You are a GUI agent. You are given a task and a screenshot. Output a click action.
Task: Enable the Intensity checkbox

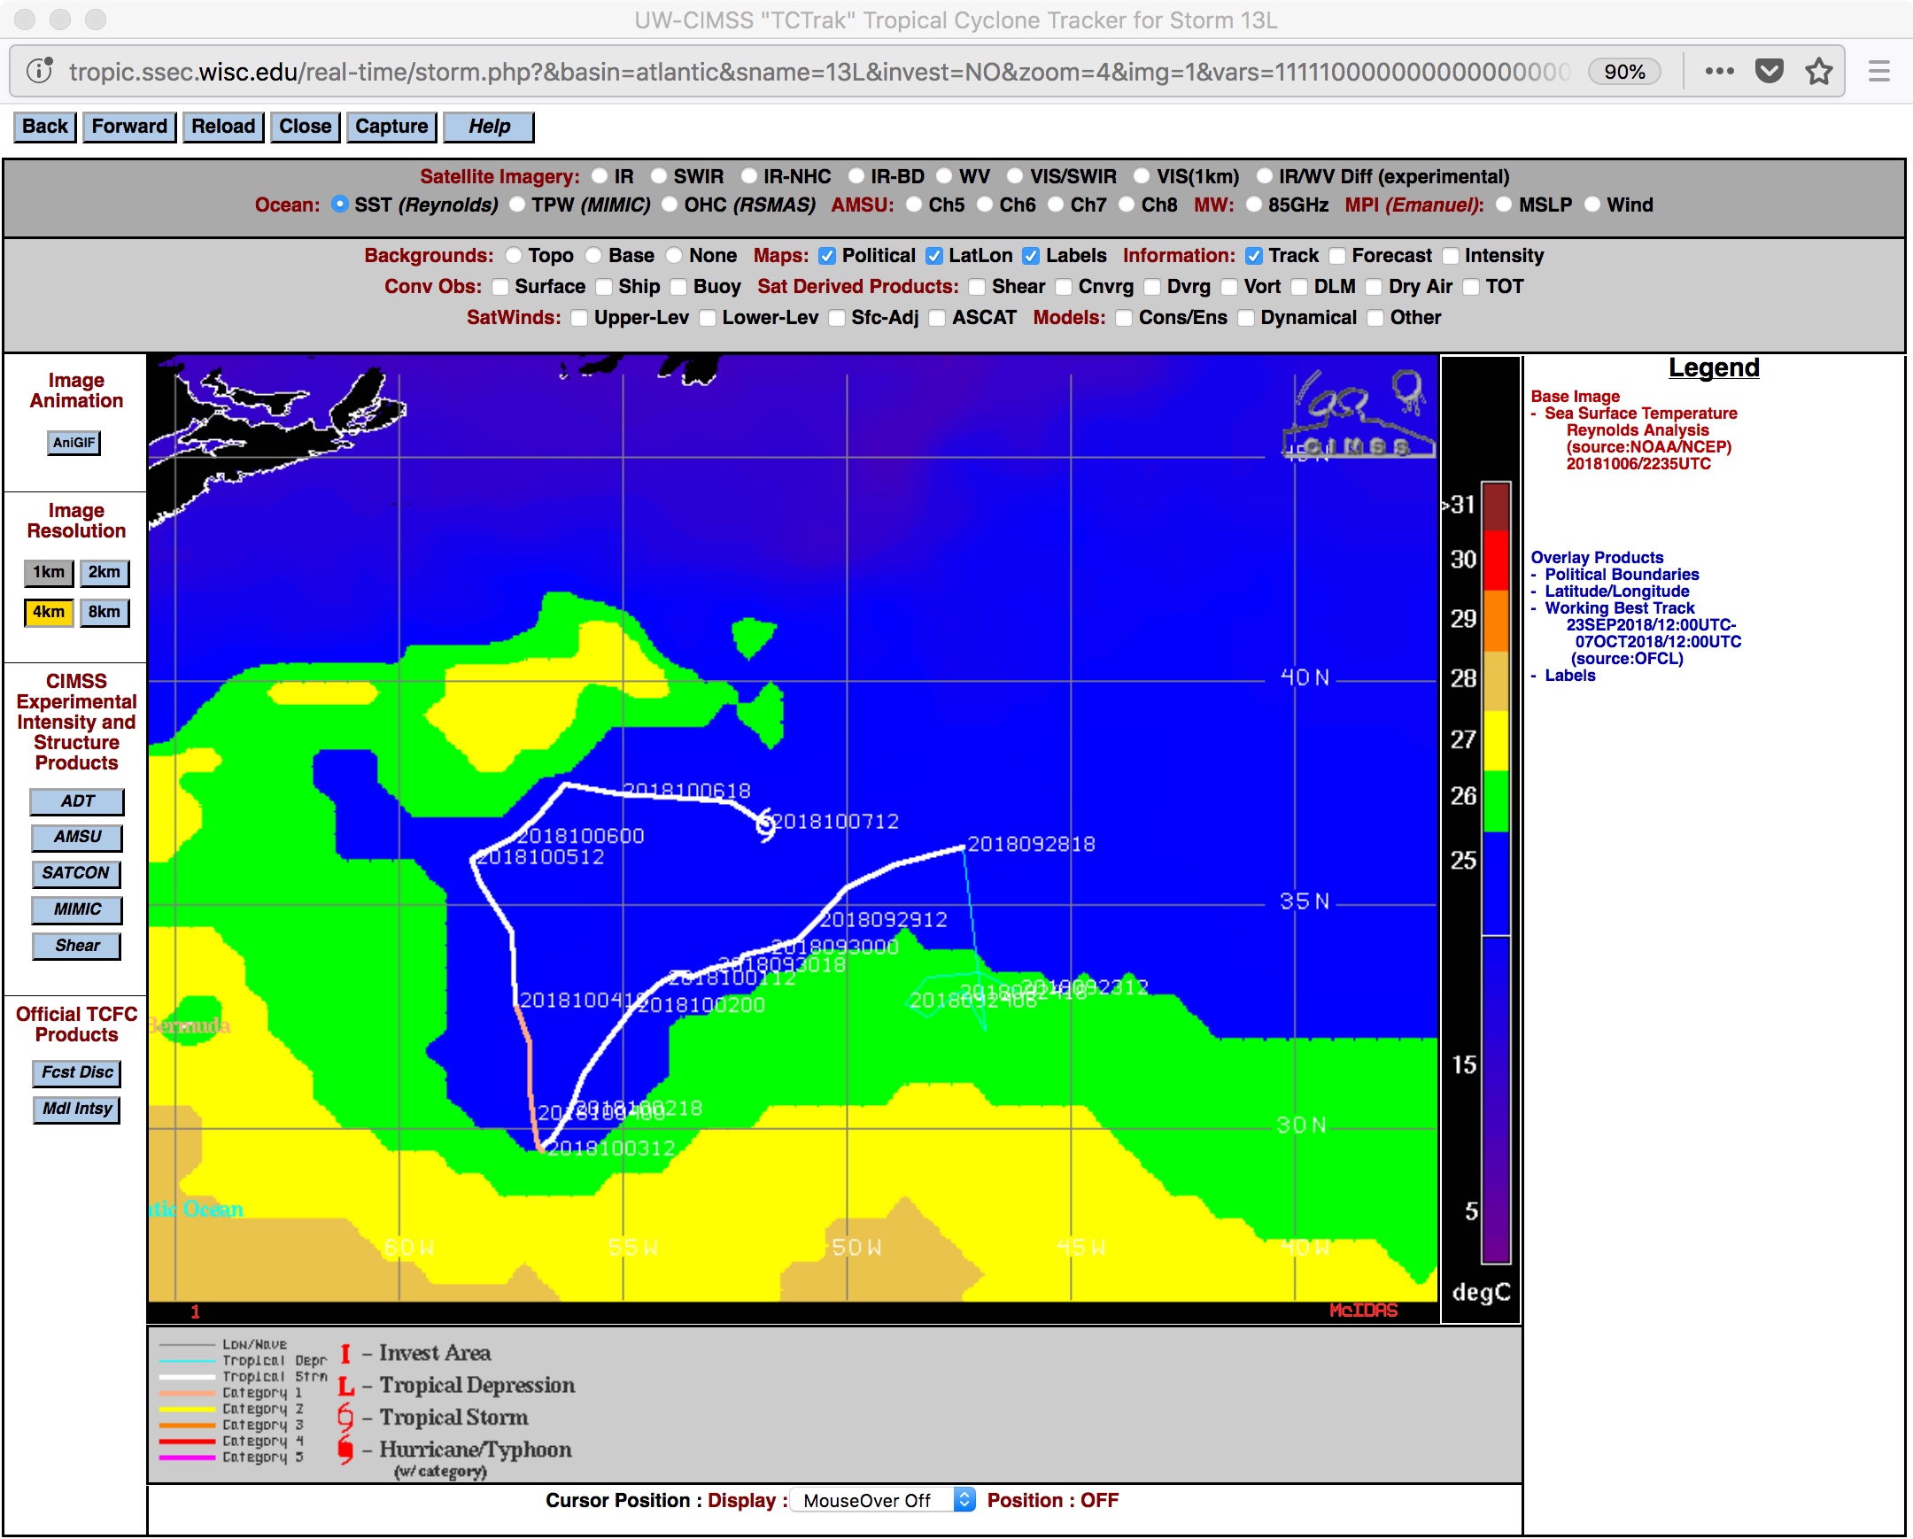coord(1451,255)
